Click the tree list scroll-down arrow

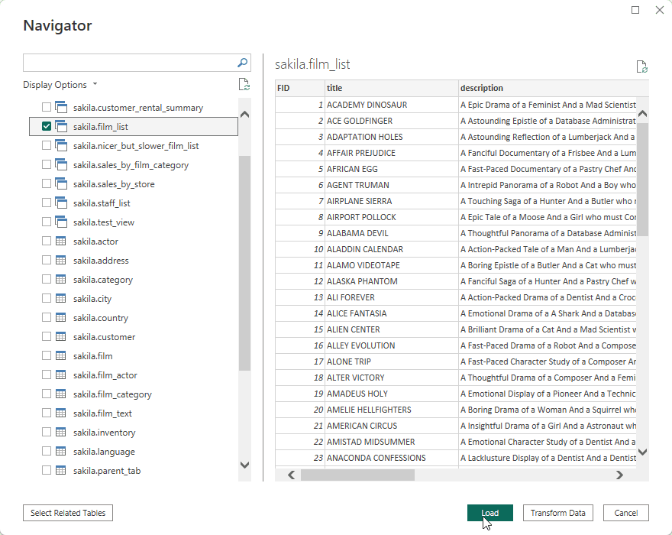click(244, 465)
